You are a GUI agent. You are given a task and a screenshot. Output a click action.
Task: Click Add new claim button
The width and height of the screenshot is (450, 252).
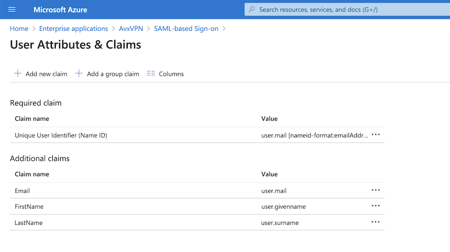[x=46, y=74]
